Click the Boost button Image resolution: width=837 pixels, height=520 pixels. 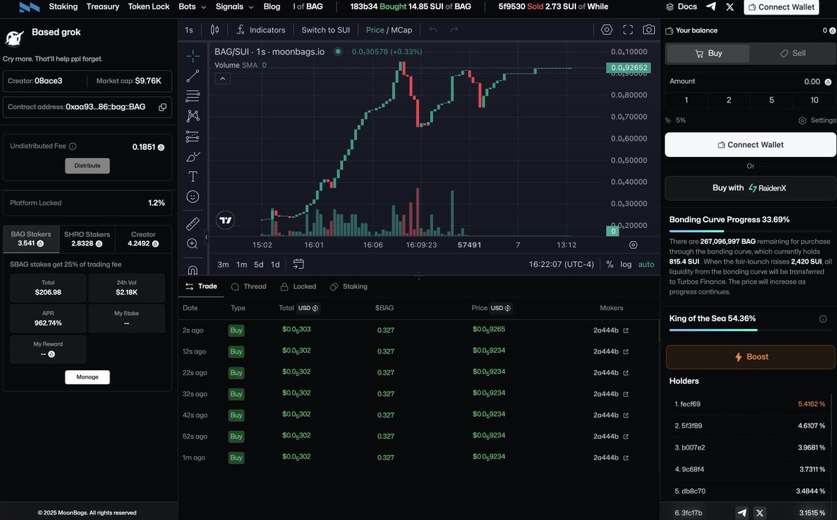pyautogui.click(x=751, y=357)
